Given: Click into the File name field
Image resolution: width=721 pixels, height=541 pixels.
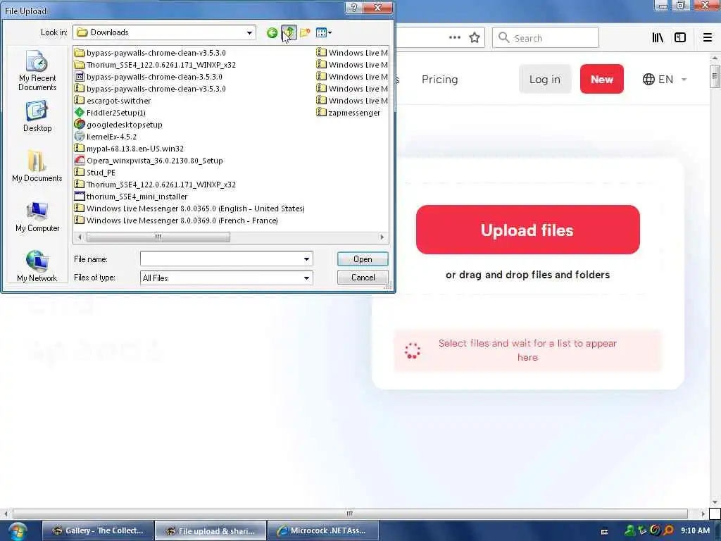Looking at the screenshot, I should tap(220, 259).
